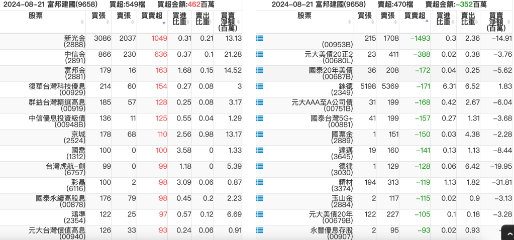This screenshot has width=514, height=240.
Task: Click the list icon beside 鉥德 (2349)
Action: tap(260, 86)
